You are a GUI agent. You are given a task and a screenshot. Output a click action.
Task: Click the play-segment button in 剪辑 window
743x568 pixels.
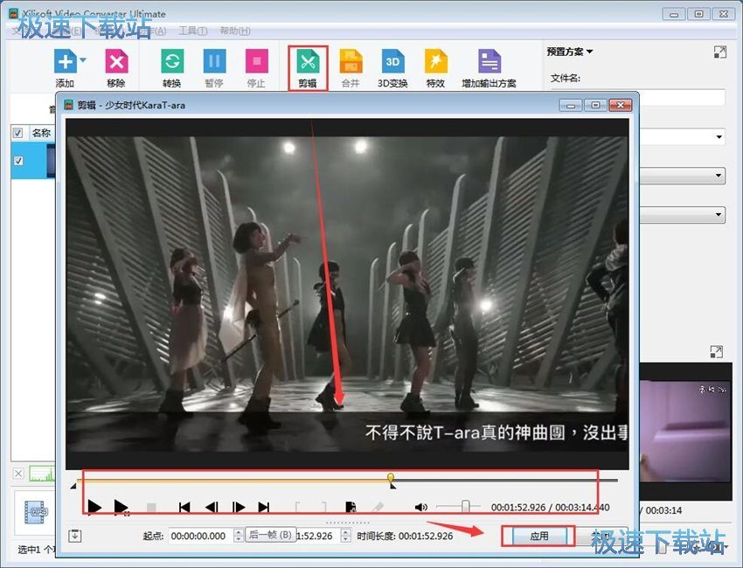pyautogui.click(x=122, y=508)
